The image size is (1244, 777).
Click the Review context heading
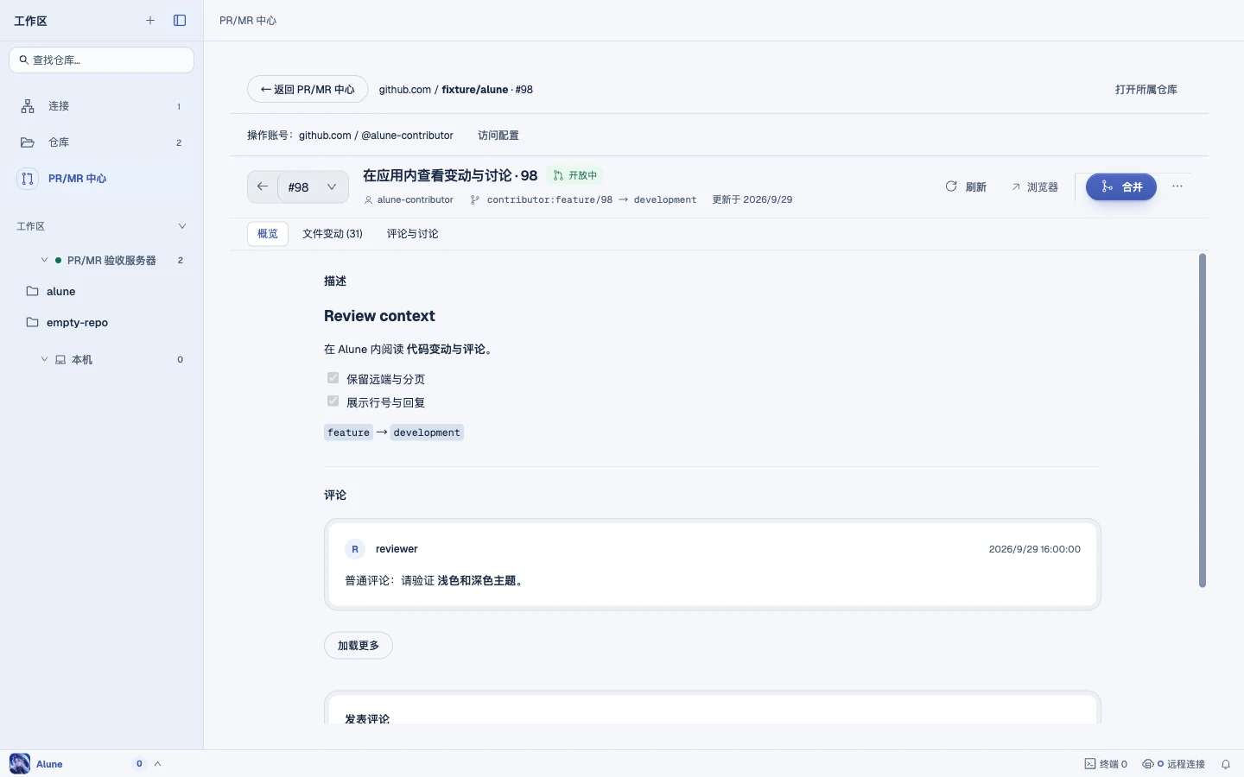(379, 316)
